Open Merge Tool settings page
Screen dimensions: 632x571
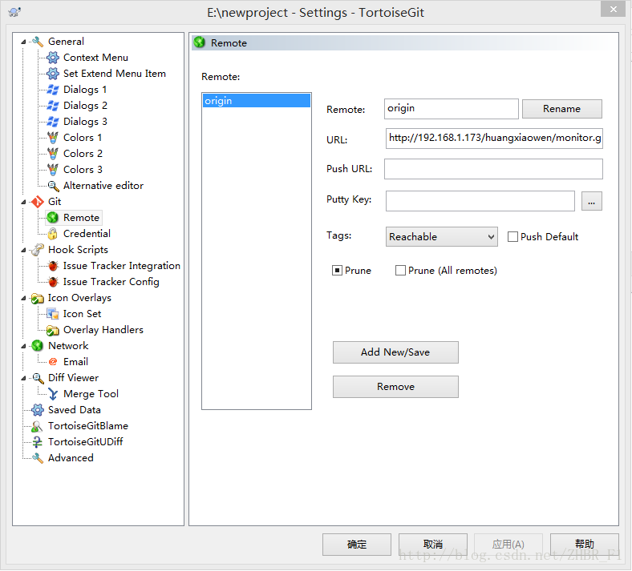click(x=91, y=394)
